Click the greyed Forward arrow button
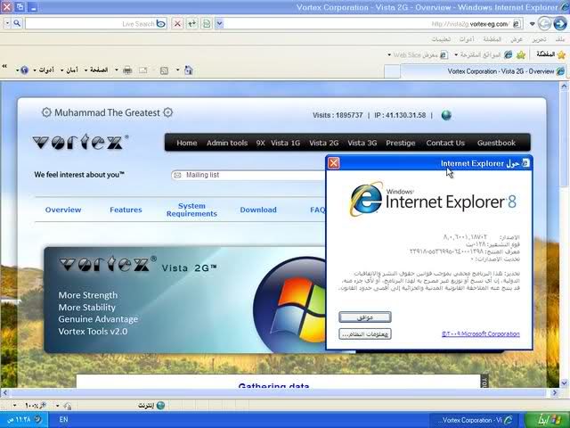The image size is (570, 428). coord(544,24)
